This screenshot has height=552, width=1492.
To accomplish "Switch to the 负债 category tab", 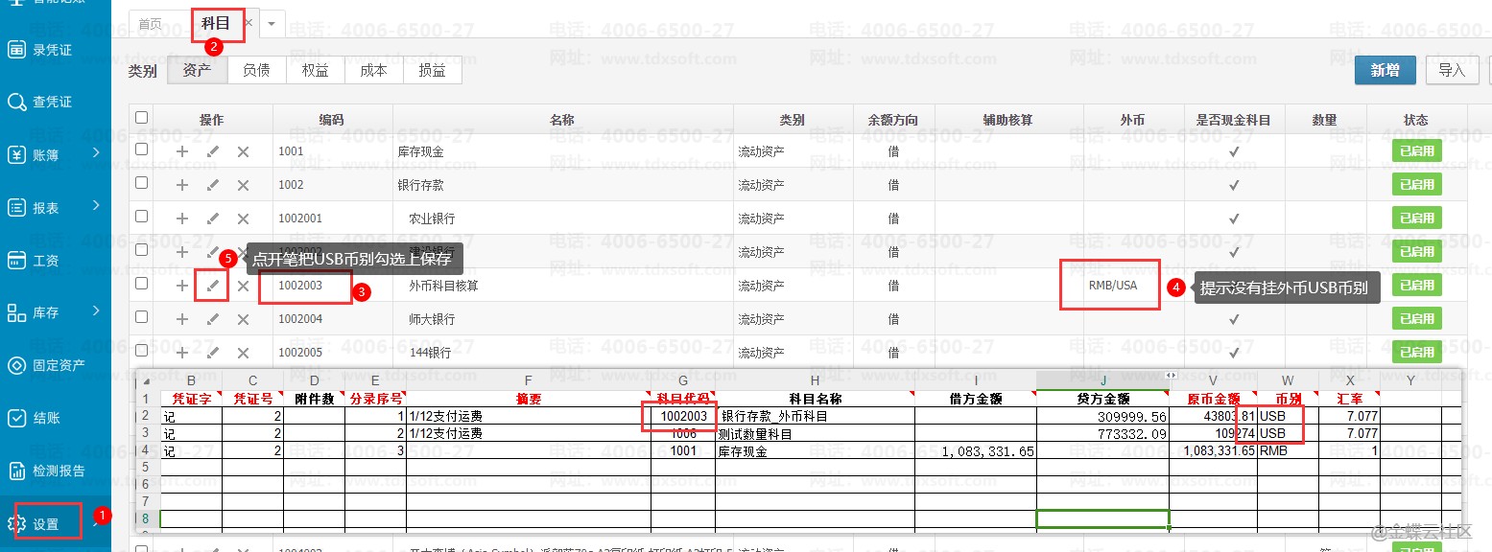I will (256, 70).
